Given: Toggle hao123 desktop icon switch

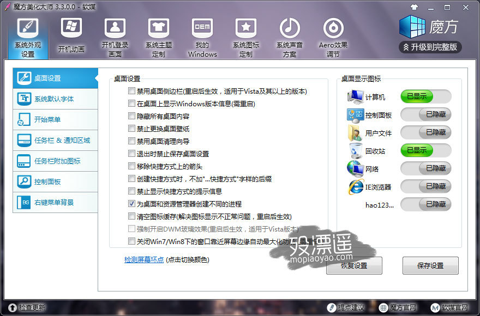Looking at the screenshot, I should click(426, 204).
